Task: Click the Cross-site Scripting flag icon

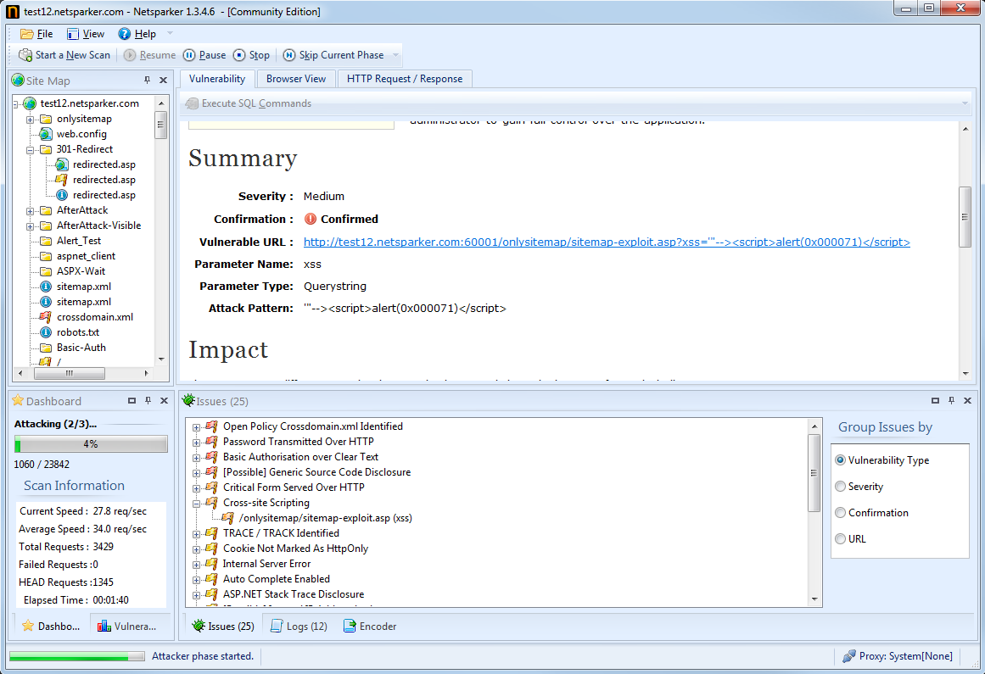Action: (x=212, y=503)
